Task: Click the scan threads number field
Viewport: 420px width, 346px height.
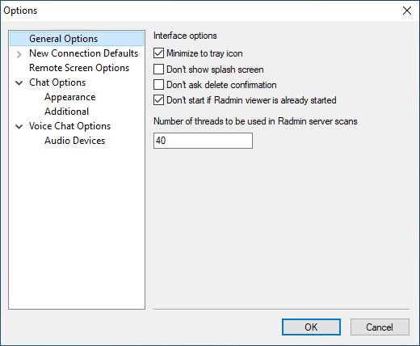Action: pyautogui.click(x=203, y=141)
